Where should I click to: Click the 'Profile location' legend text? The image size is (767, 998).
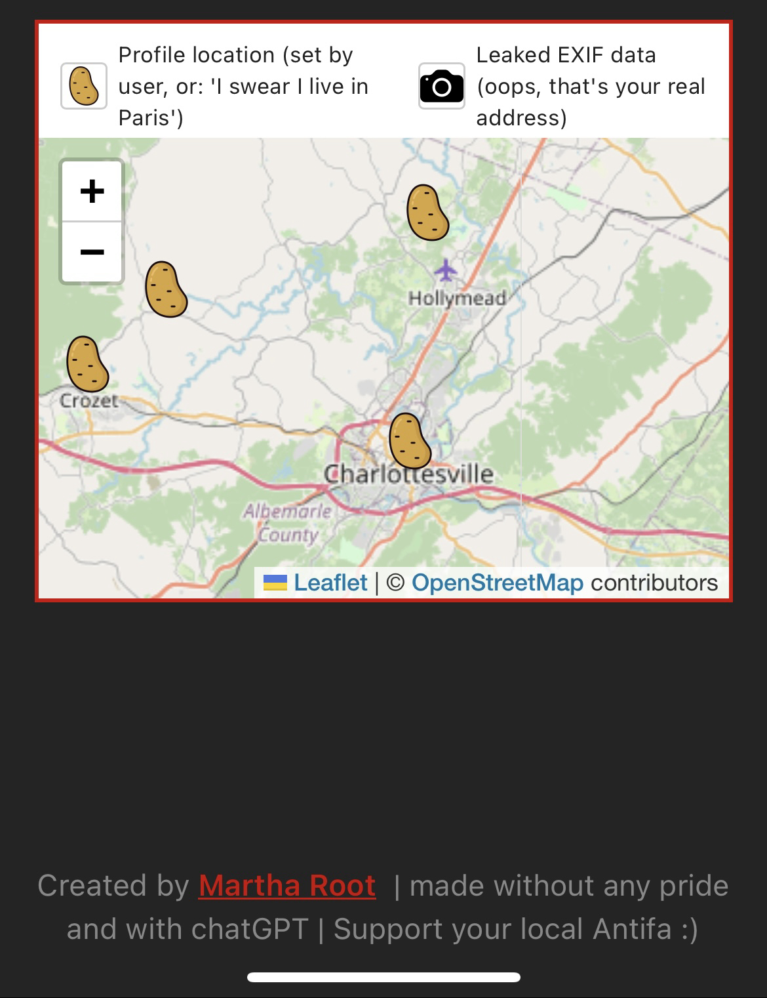coord(243,86)
